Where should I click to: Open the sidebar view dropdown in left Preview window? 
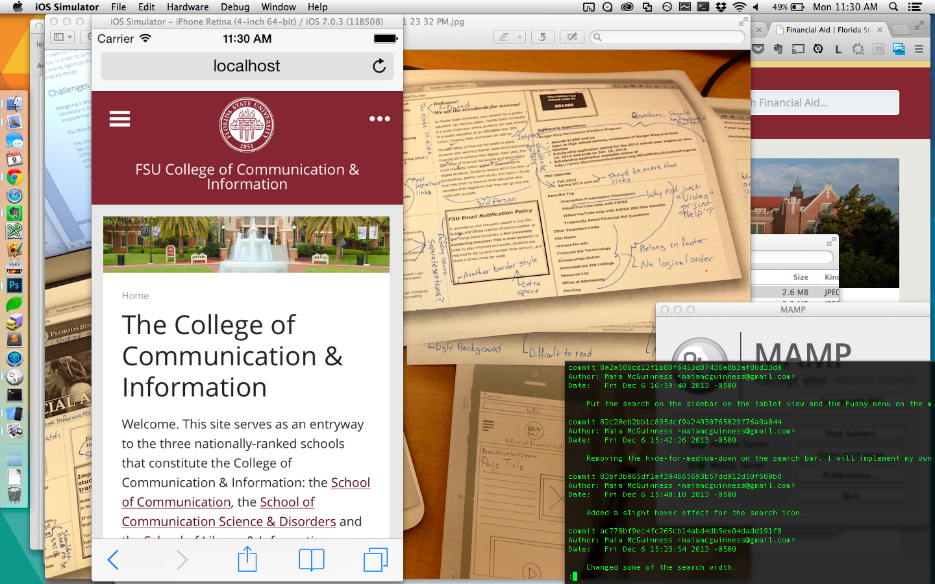(62, 37)
